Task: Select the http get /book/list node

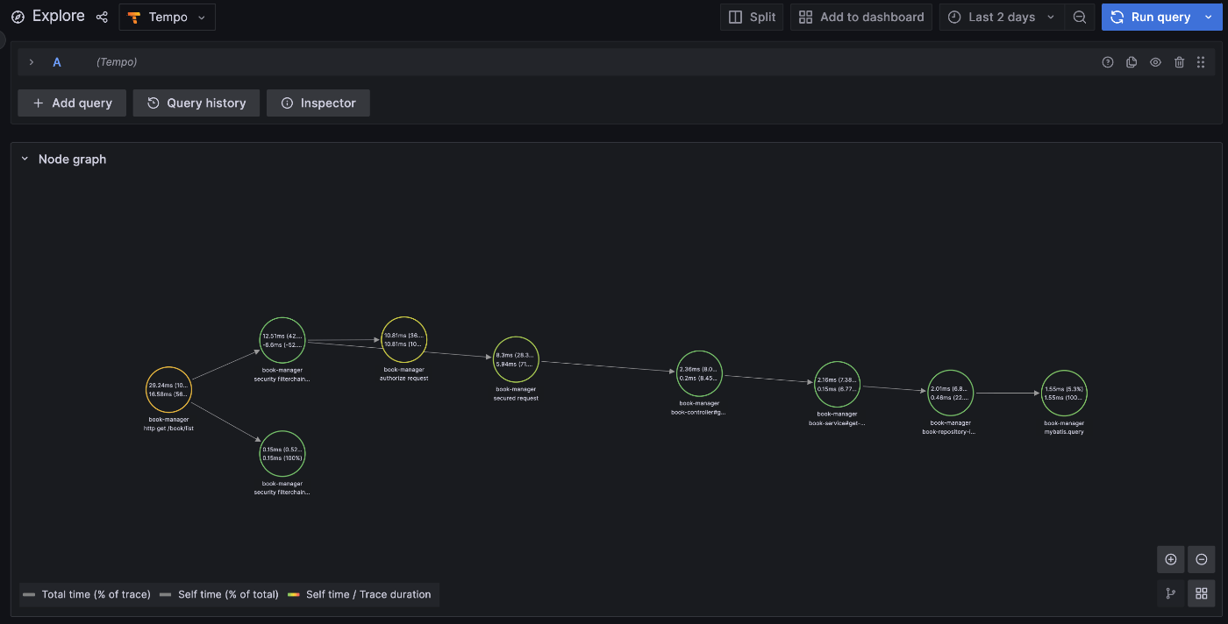Action: (x=168, y=390)
